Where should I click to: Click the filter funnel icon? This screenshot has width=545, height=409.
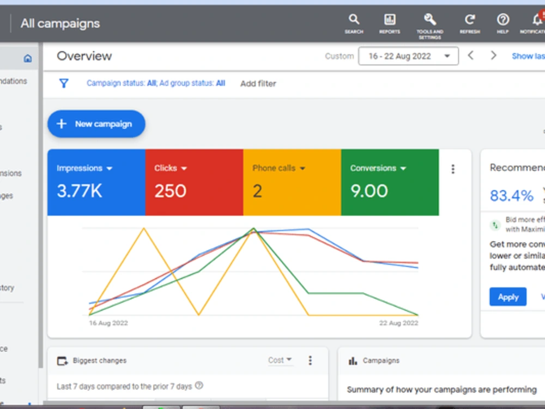click(64, 83)
